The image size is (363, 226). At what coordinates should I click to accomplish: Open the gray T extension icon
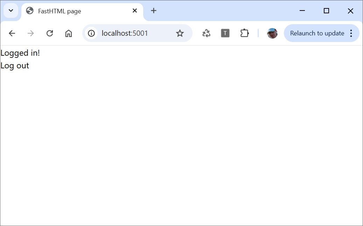(225, 33)
